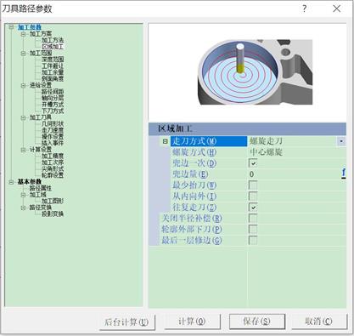Screen dimensions: 354x336
Task: Select the 基本参数 root label
Action: coord(30,182)
